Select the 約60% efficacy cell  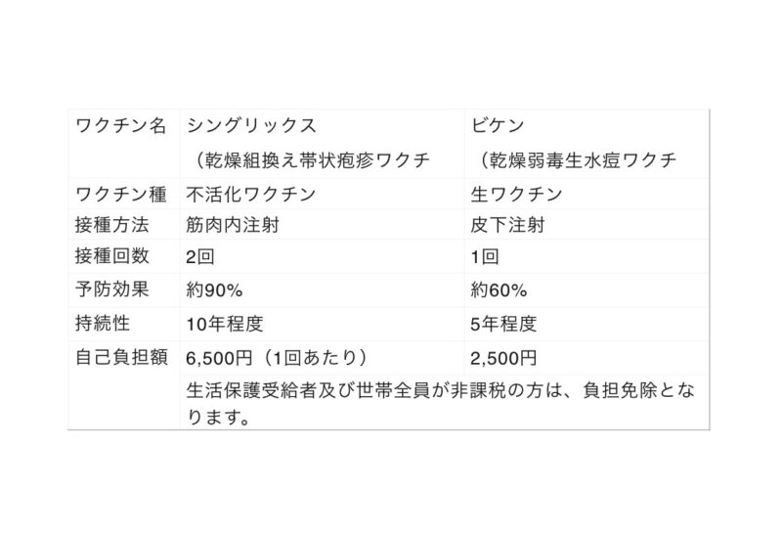500,290
